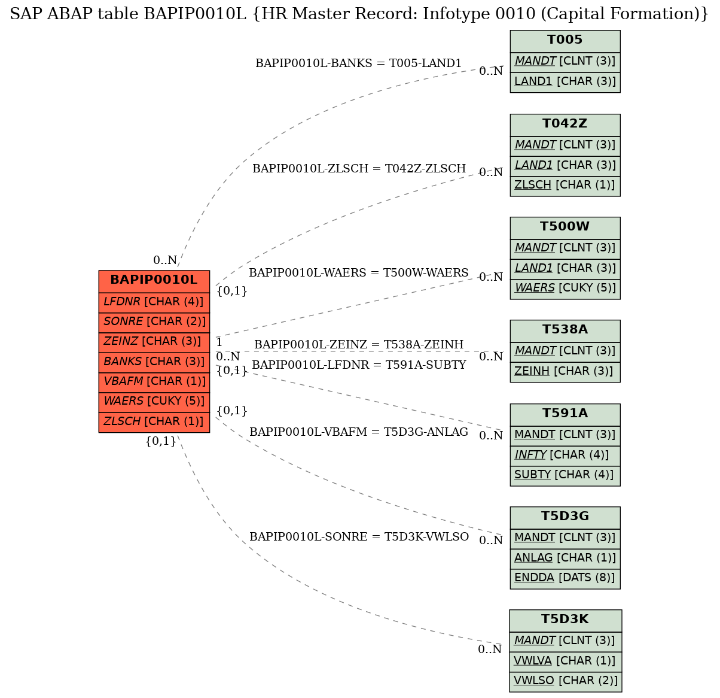Click ZLSCH [CHAR (1)] in table T042Z
The image size is (720, 698).
pyautogui.click(x=565, y=186)
